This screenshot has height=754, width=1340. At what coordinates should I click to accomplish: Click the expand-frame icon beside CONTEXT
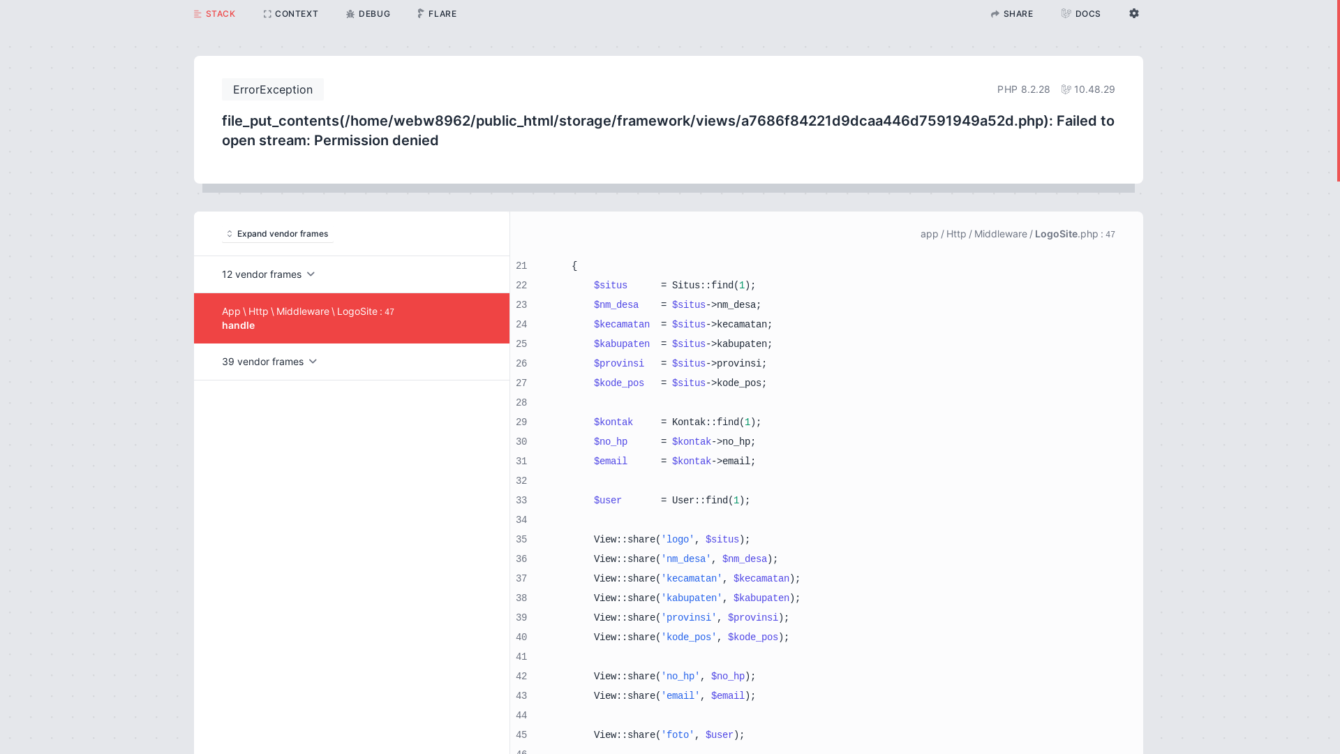point(267,14)
